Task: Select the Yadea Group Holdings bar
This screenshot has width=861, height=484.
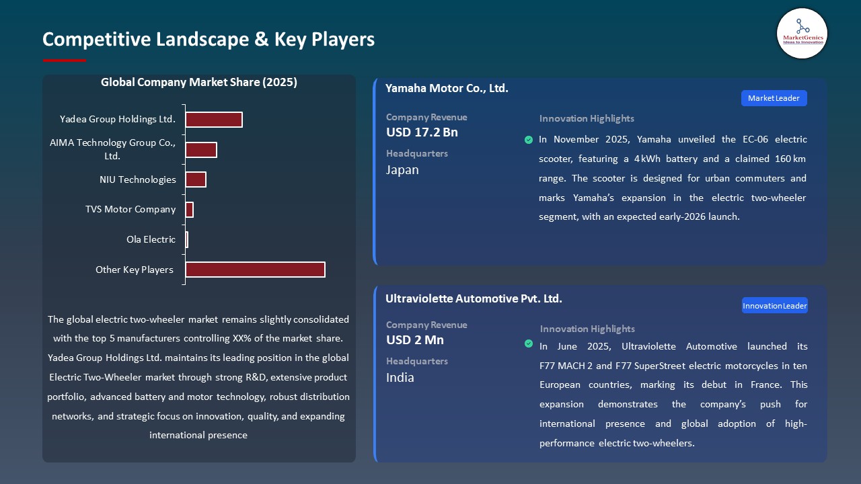Action: pyautogui.click(x=214, y=120)
